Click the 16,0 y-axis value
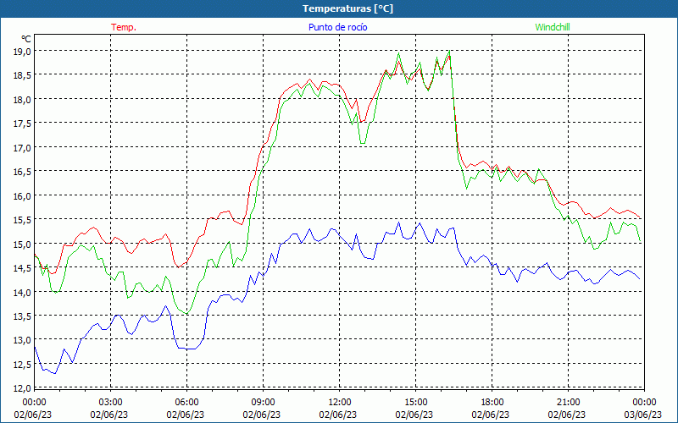678x423 pixels. tap(23, 196)
